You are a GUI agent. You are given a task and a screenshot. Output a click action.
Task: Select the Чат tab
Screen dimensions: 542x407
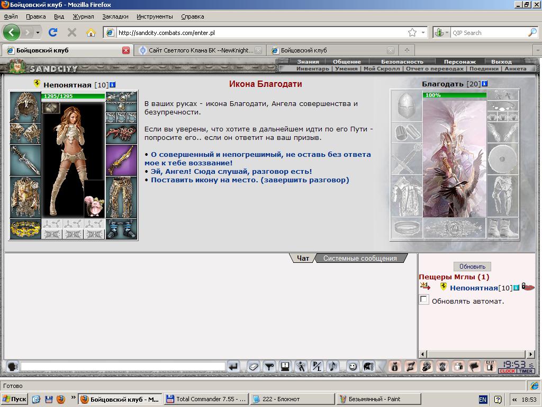(303, 258)
